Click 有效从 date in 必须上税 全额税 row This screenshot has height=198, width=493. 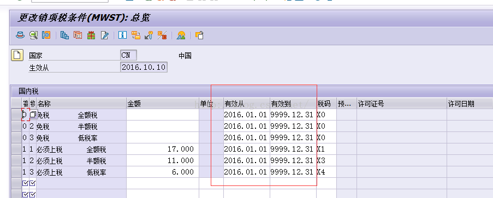tap(247, 149)
